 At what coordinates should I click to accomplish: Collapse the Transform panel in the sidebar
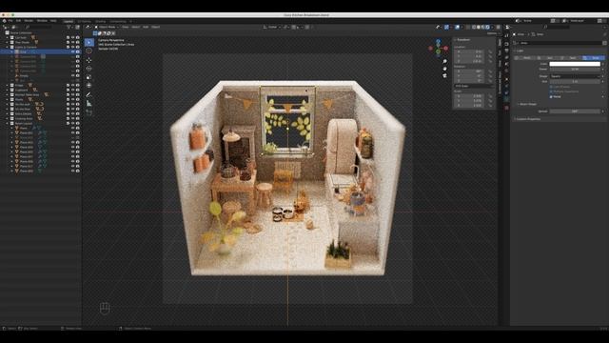pos(463,40)
